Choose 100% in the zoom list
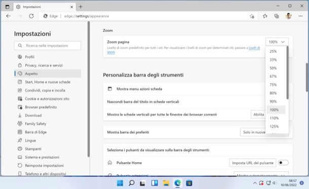 [x=276, y=110]
